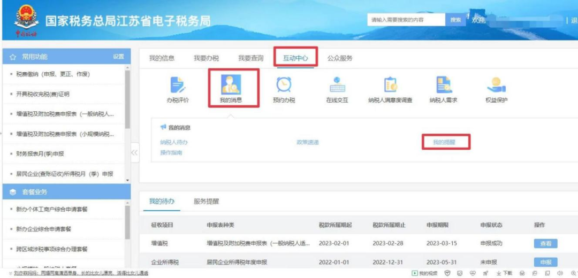This screenshot has width=578, height=278.
Task: Open the 我的提醒 link
Action: pos(444,142)
